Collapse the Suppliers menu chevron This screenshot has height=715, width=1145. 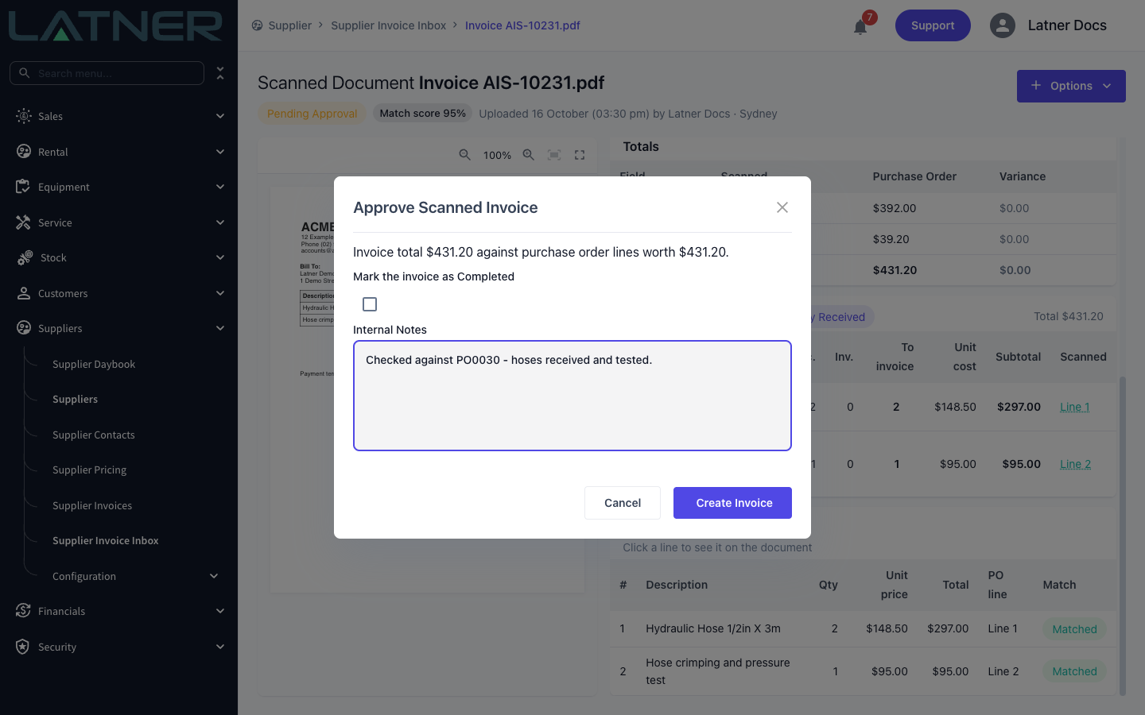(220, 328)
